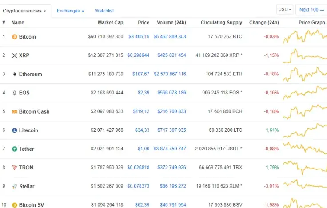Sort by Market Cap column header

pyautogui.click(x=111, y=23)
